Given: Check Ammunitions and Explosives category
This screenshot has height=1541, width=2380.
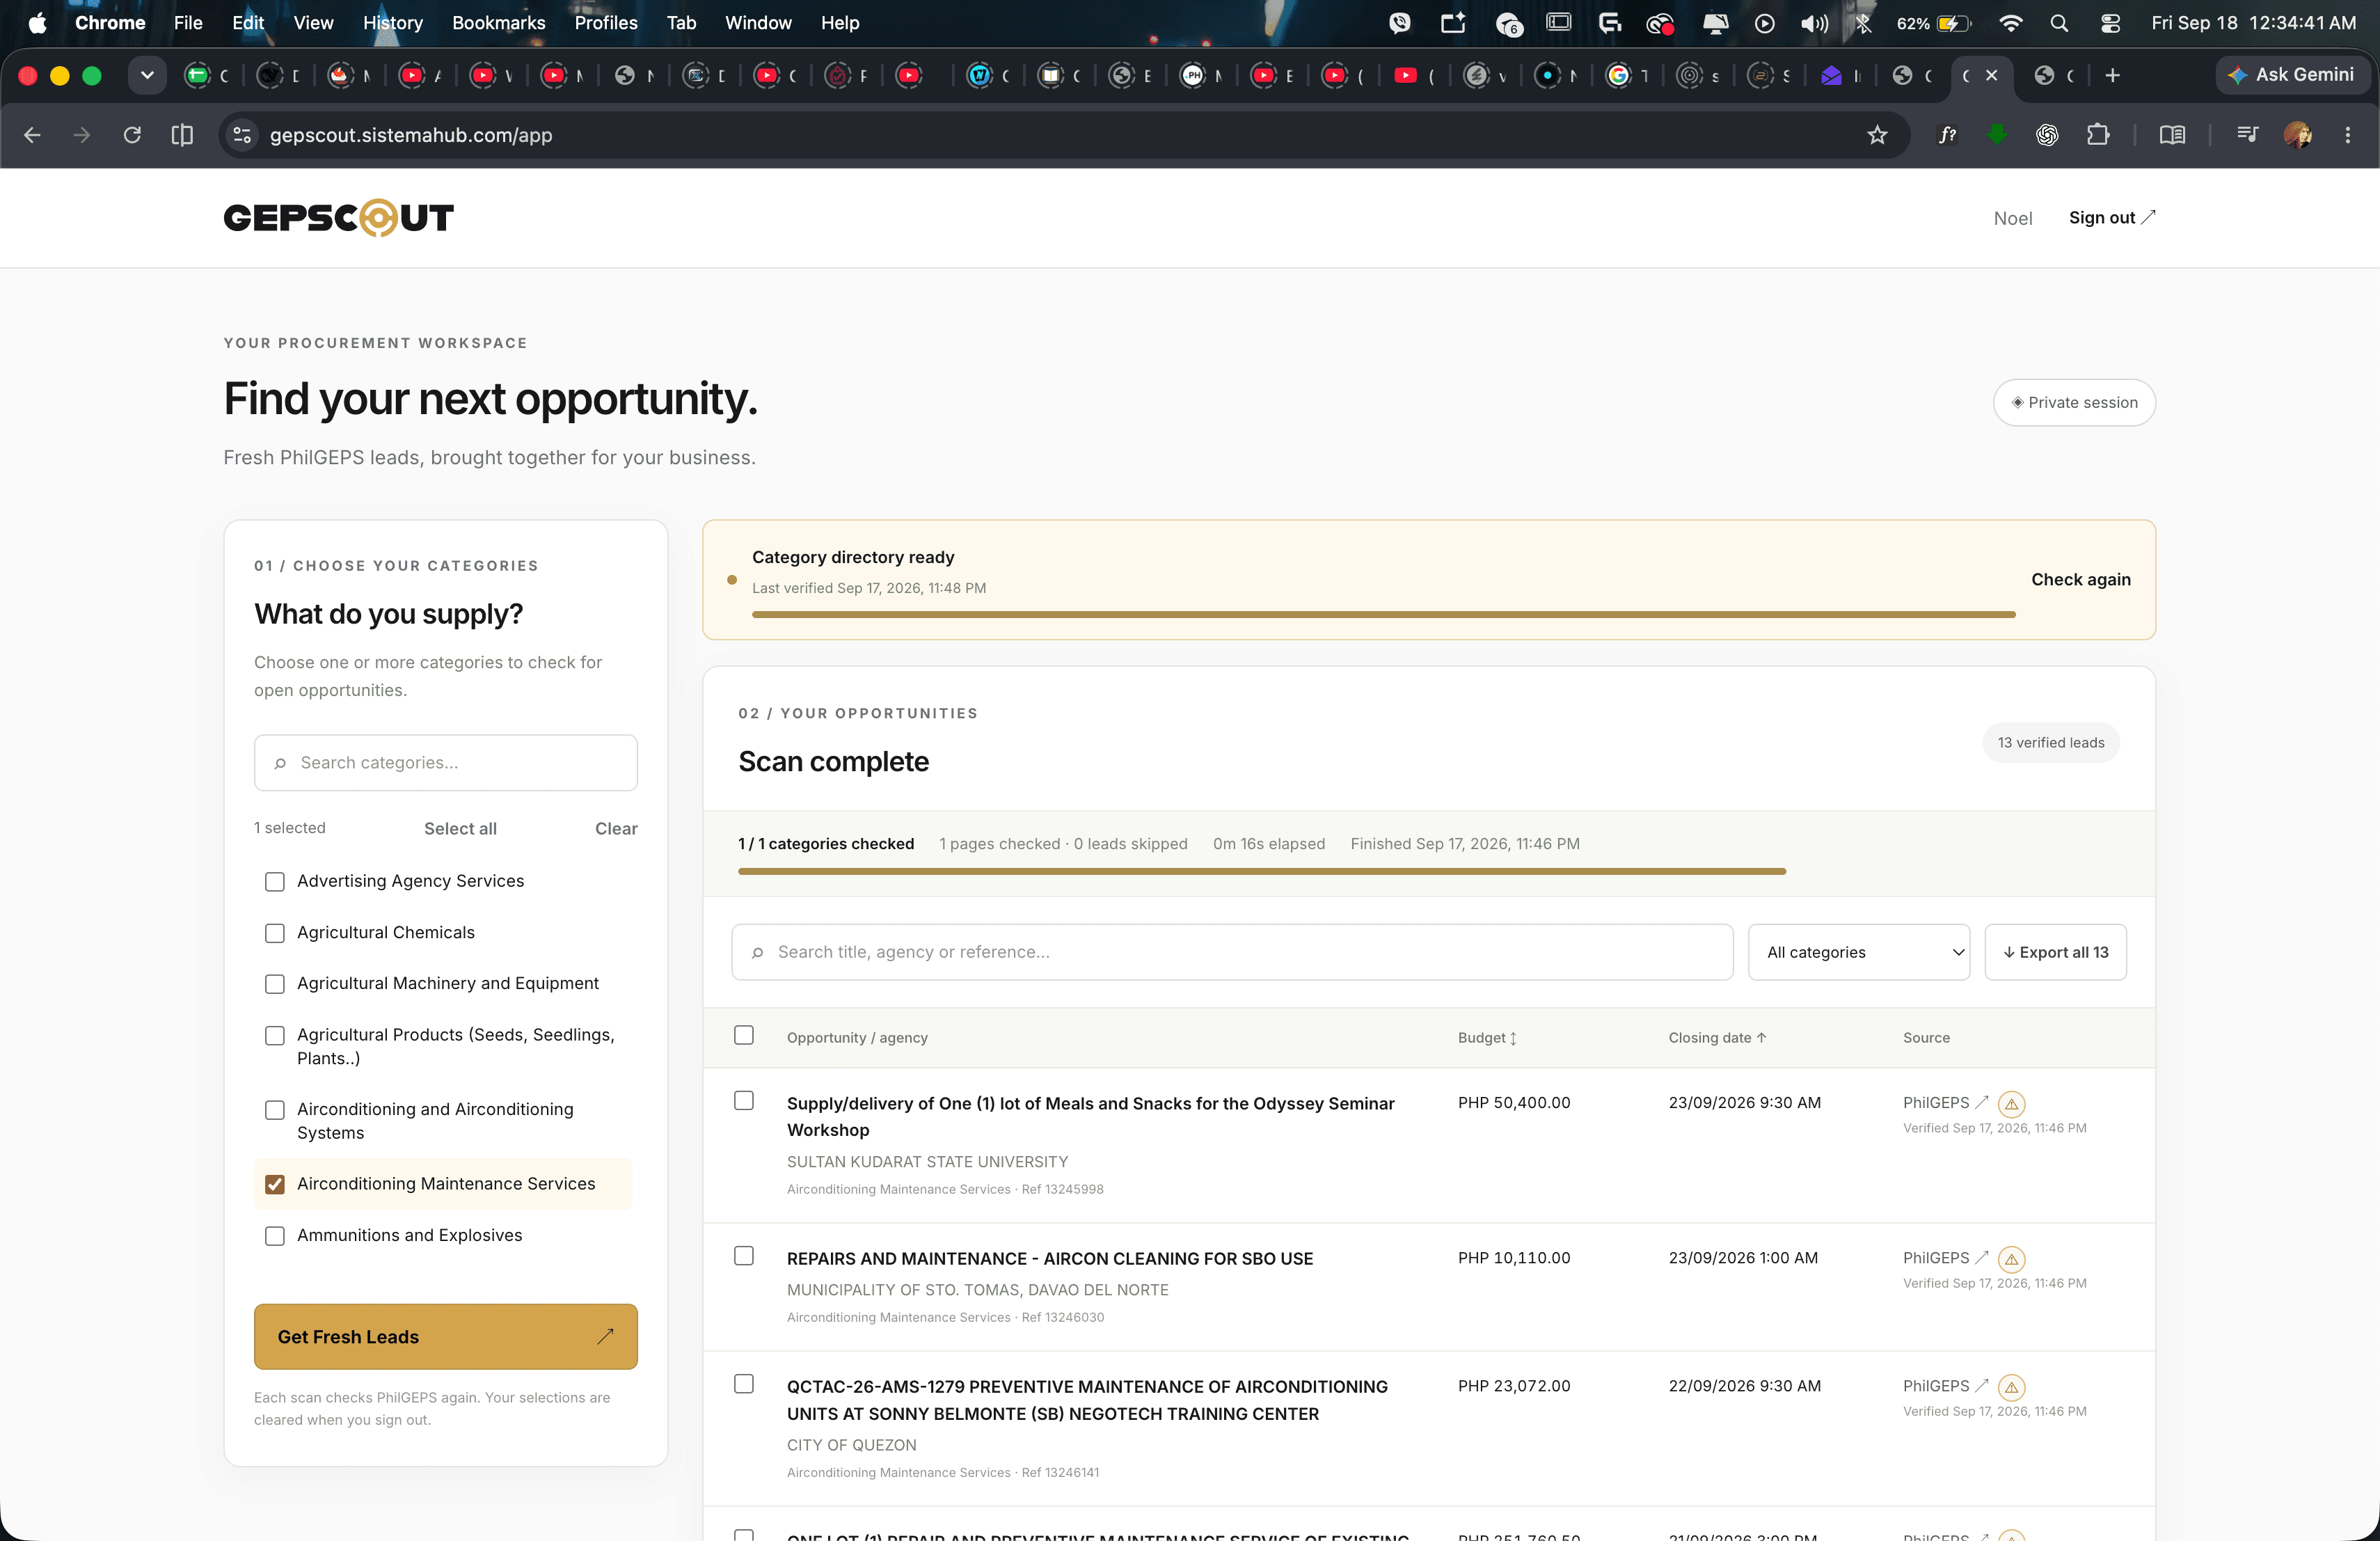Looking at the screenshot, I should (x=275, y=1236).
